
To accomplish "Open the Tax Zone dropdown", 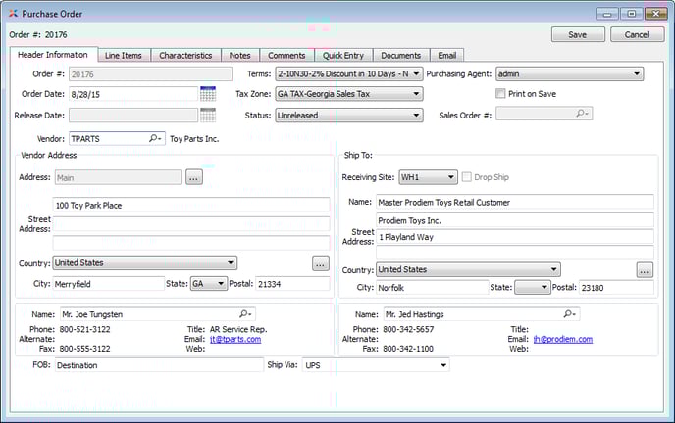I will click(416, 94).
